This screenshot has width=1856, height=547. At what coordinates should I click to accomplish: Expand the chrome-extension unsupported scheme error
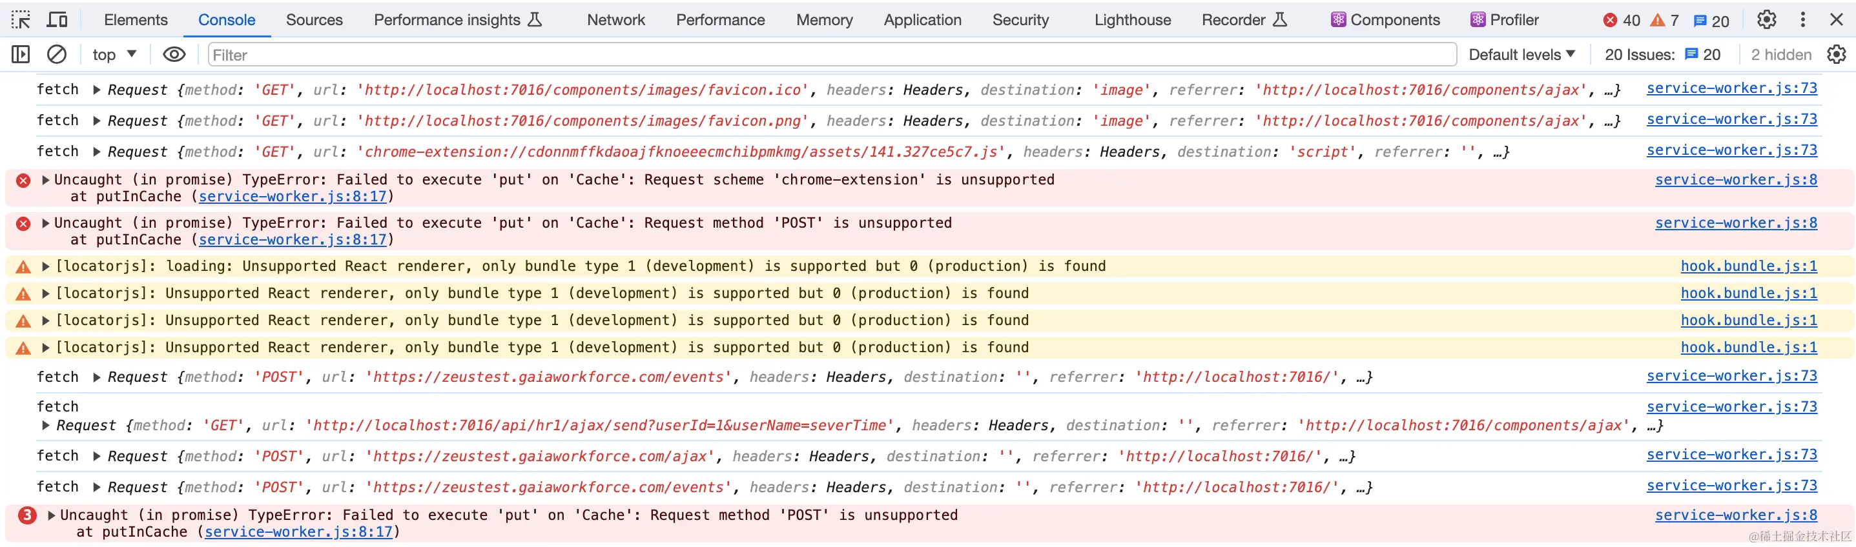click(x=46, y=180)
